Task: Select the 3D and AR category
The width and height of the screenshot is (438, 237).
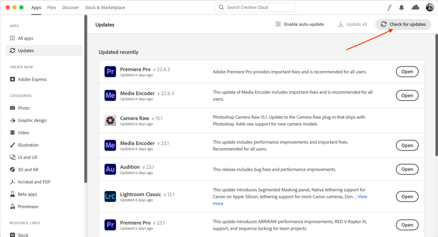Action: pyautogui.click(x=44, y=169)
